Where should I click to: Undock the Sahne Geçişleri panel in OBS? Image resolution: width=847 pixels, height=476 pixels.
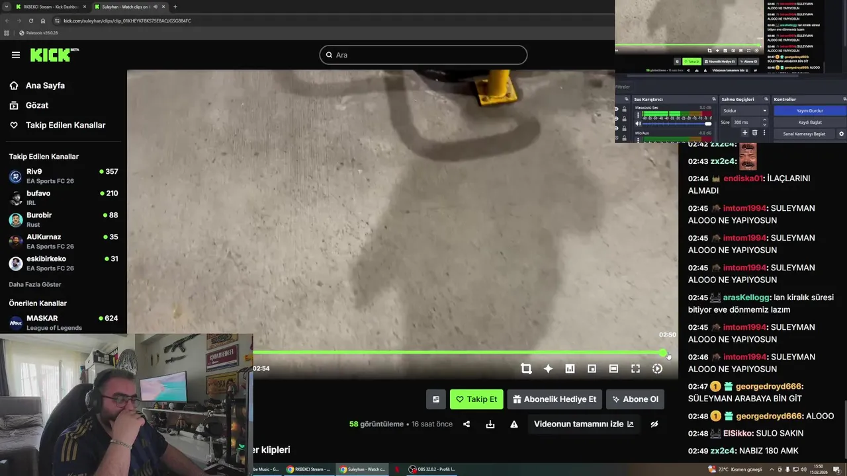[x=766, y=99]
